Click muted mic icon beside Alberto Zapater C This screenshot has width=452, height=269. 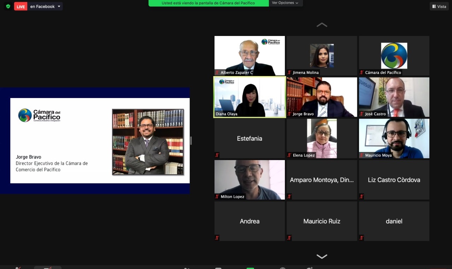pyautogui.click(x=217, y=73)
